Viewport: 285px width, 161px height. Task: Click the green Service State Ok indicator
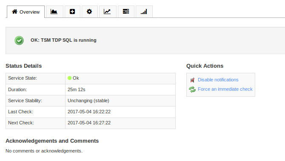pos(69,78)
